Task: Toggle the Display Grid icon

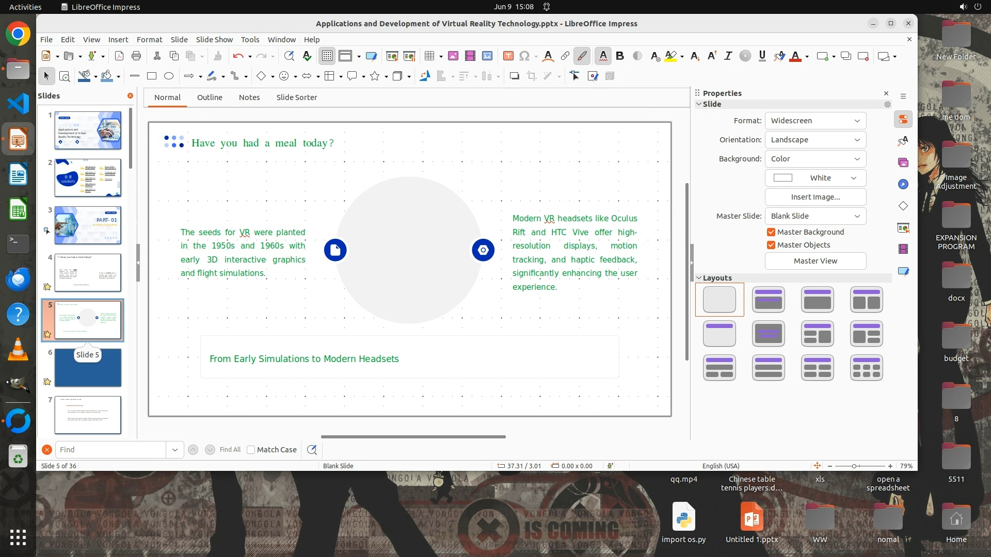Action: coord(327,56)
